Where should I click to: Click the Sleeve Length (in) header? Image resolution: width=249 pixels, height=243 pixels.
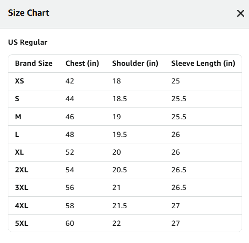203,63
